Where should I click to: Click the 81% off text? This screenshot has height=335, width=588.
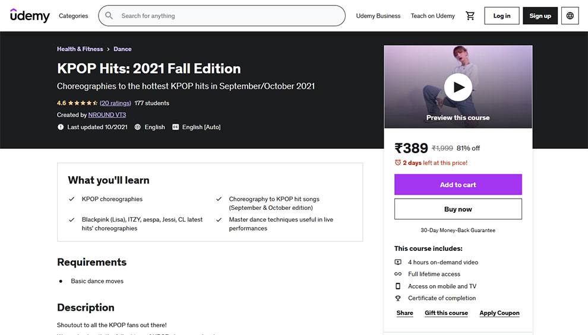[x=468, y=148]
